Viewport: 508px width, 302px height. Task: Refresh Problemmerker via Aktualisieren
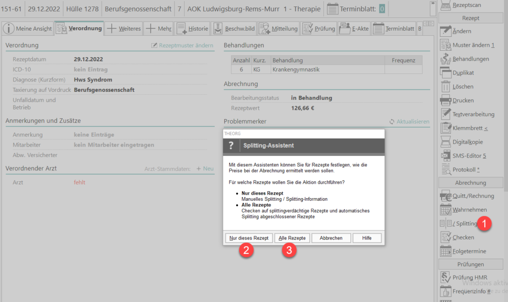tap(409, 122)
